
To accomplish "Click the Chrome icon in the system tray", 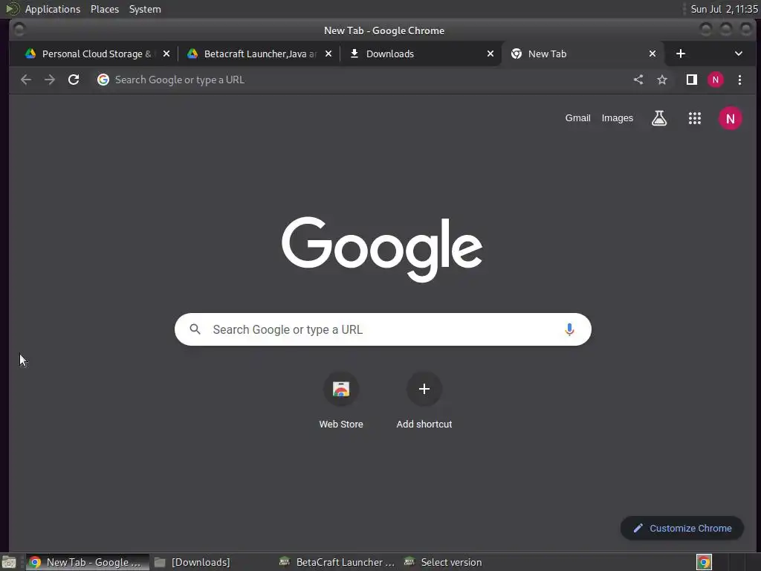I will tap(704, 562).
